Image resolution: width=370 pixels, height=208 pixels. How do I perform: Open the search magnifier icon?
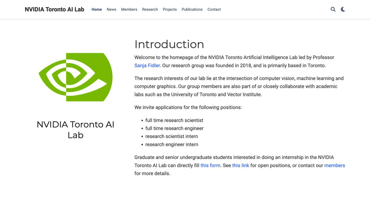[333, 9]
